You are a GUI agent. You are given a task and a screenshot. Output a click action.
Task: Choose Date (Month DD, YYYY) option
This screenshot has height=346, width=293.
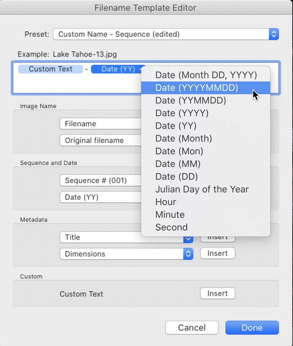[206, 75]
